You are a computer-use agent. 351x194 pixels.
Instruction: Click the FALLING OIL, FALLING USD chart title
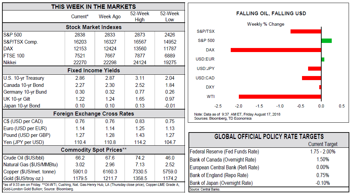tap(271, 14)
